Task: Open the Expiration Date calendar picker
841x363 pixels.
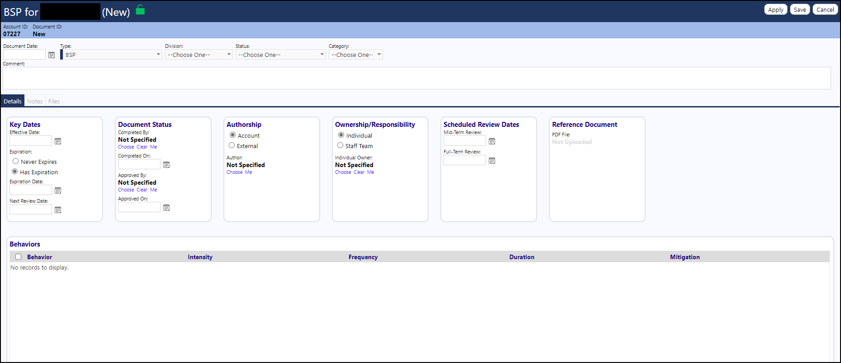Action: [x=58, y=191]
